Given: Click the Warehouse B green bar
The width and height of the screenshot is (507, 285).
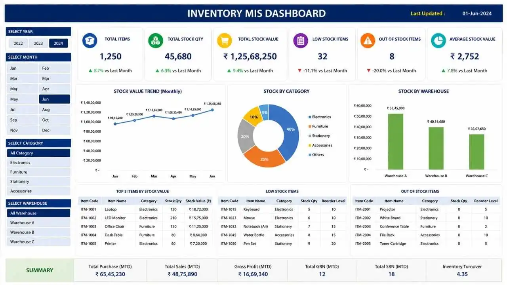Looking at the screenshot, I should [x=436, y=148].
